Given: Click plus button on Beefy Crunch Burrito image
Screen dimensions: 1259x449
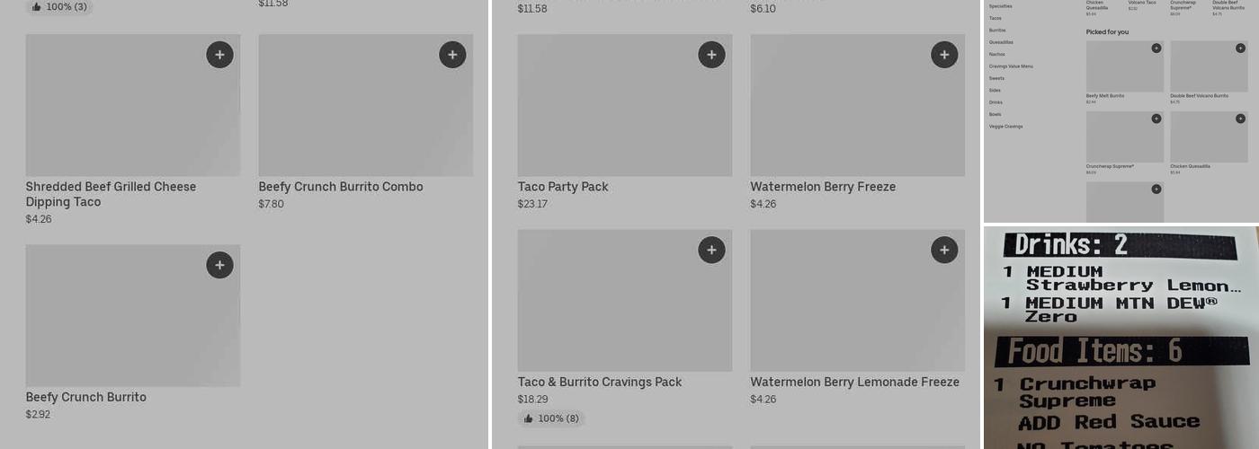Looking at the screenshot, I should (x=219, y=265).
